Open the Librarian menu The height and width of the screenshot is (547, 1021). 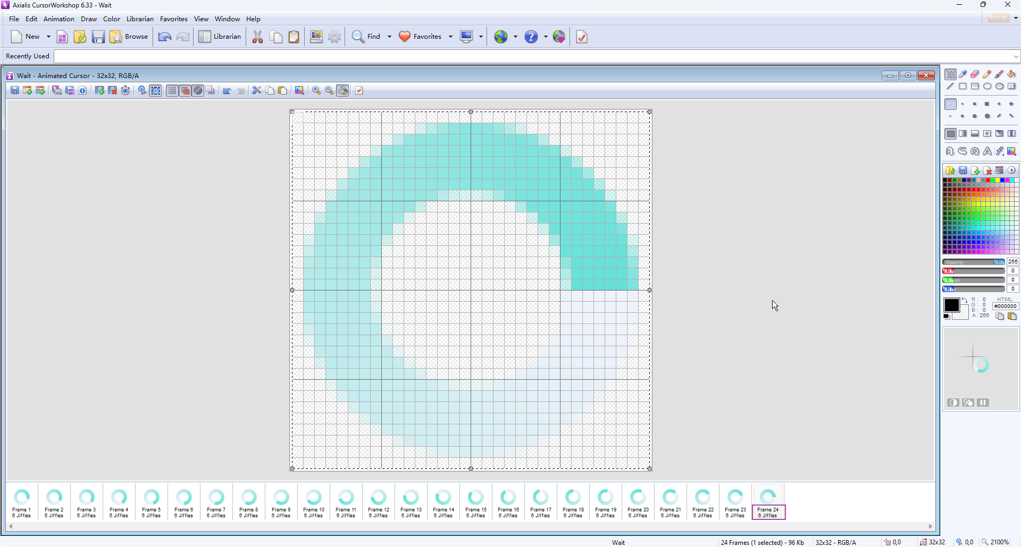click(140, 19)
